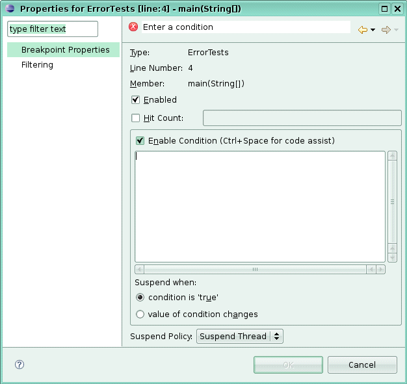Maximize the properties dialog window
This screenshot has height=384, width=407.
pyautogui.click(x=384, y=9)
